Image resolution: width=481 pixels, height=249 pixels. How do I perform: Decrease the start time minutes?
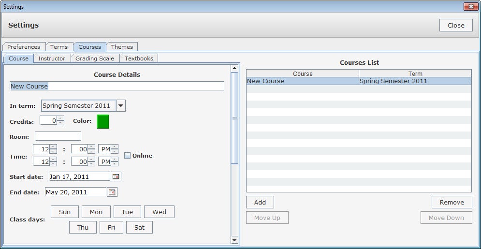click(91, 151)
